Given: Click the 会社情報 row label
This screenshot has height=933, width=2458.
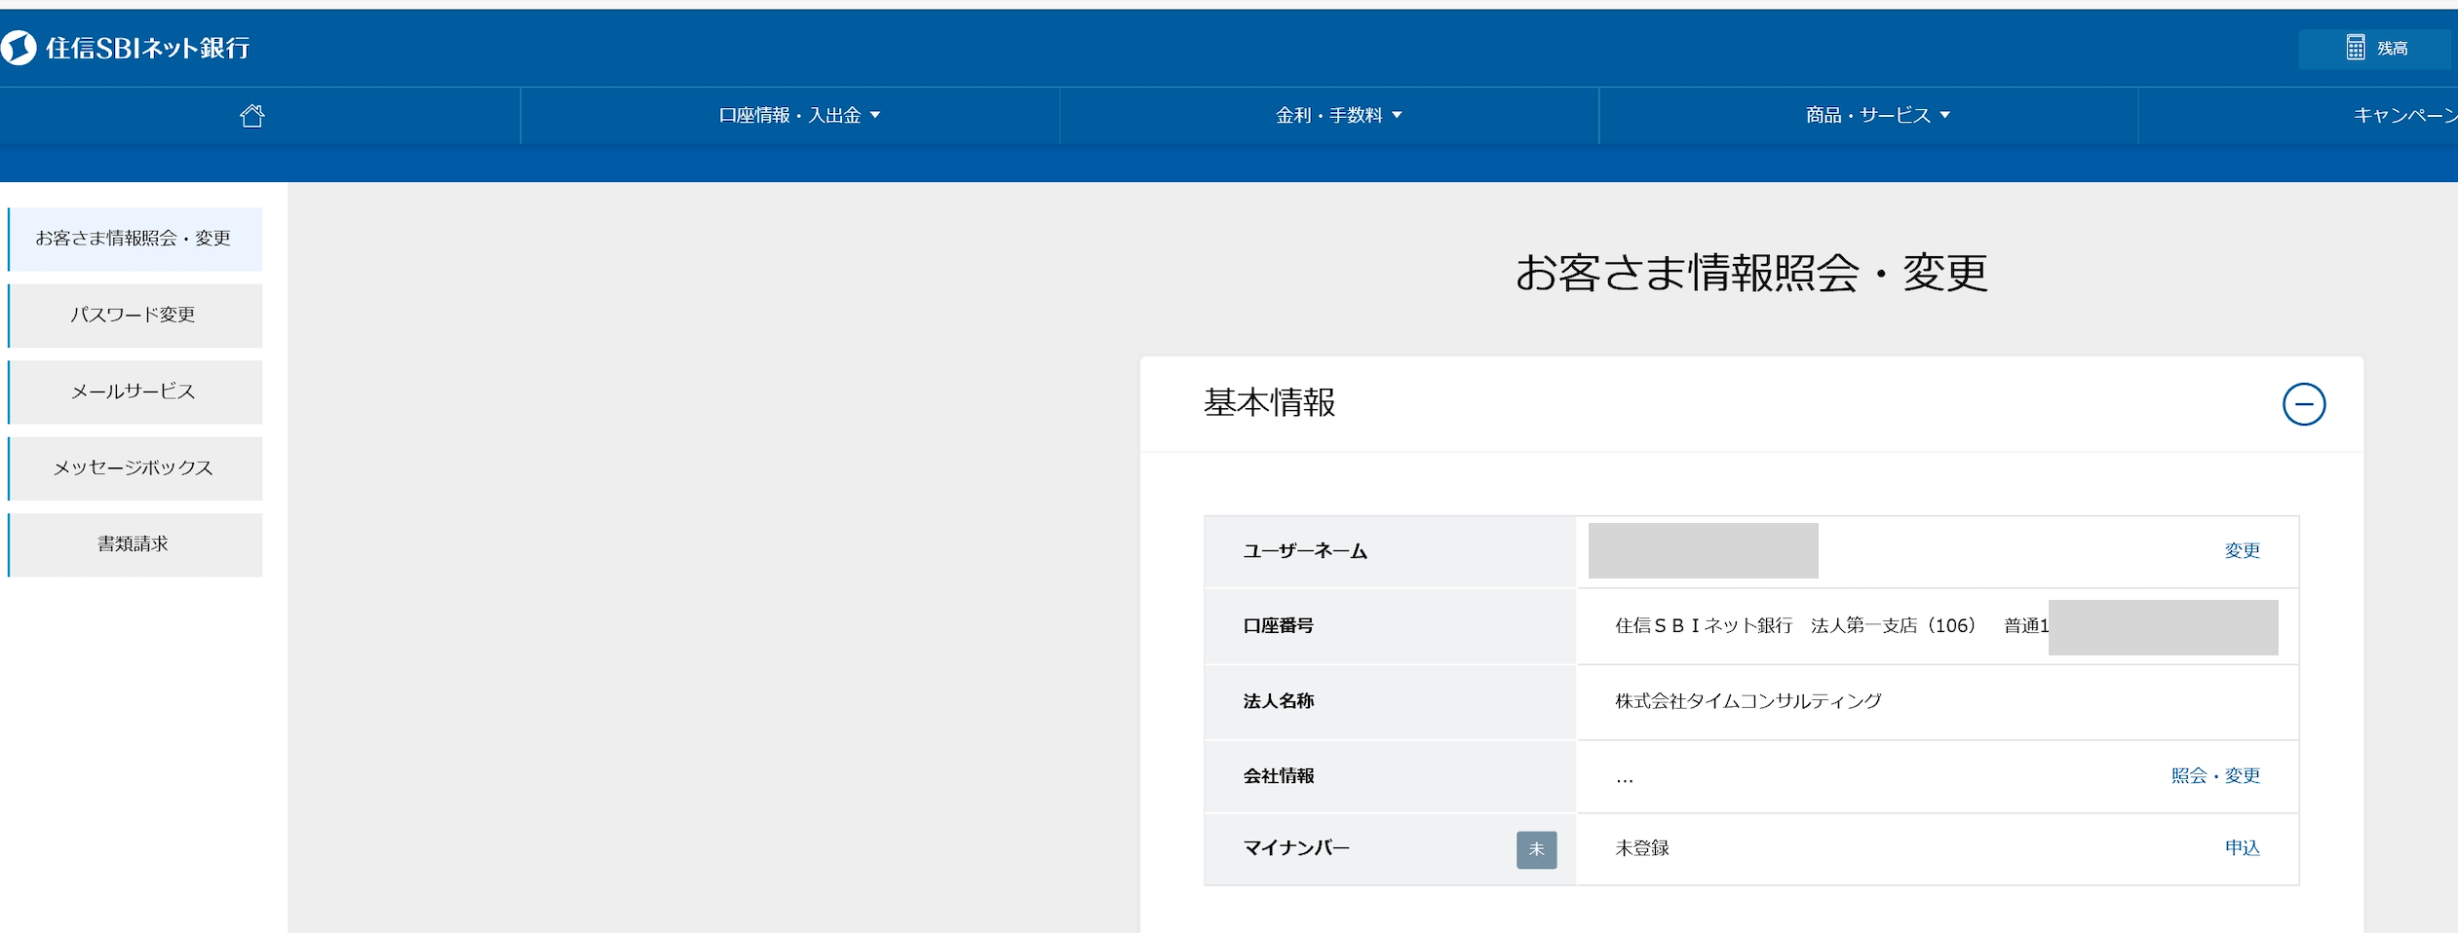Looking at the screenshot, I should coord(1278,776).
